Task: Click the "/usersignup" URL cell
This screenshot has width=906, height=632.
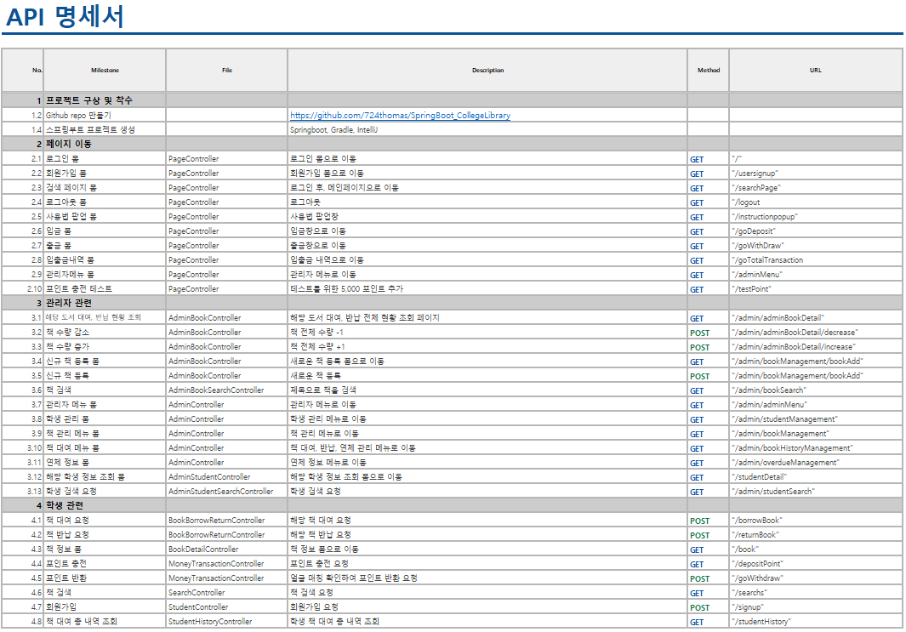Action: 815,174
